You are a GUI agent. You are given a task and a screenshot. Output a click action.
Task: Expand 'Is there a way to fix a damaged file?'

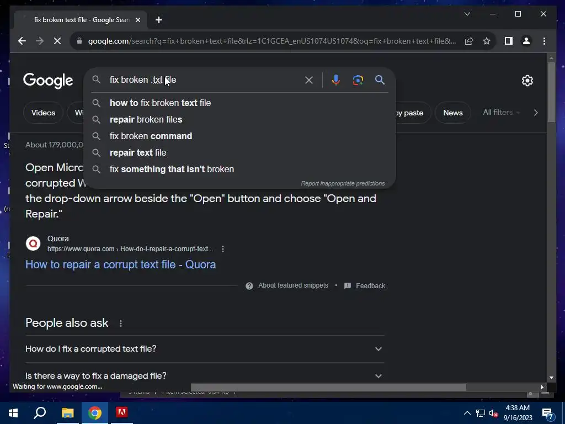[x=205, y=375]
